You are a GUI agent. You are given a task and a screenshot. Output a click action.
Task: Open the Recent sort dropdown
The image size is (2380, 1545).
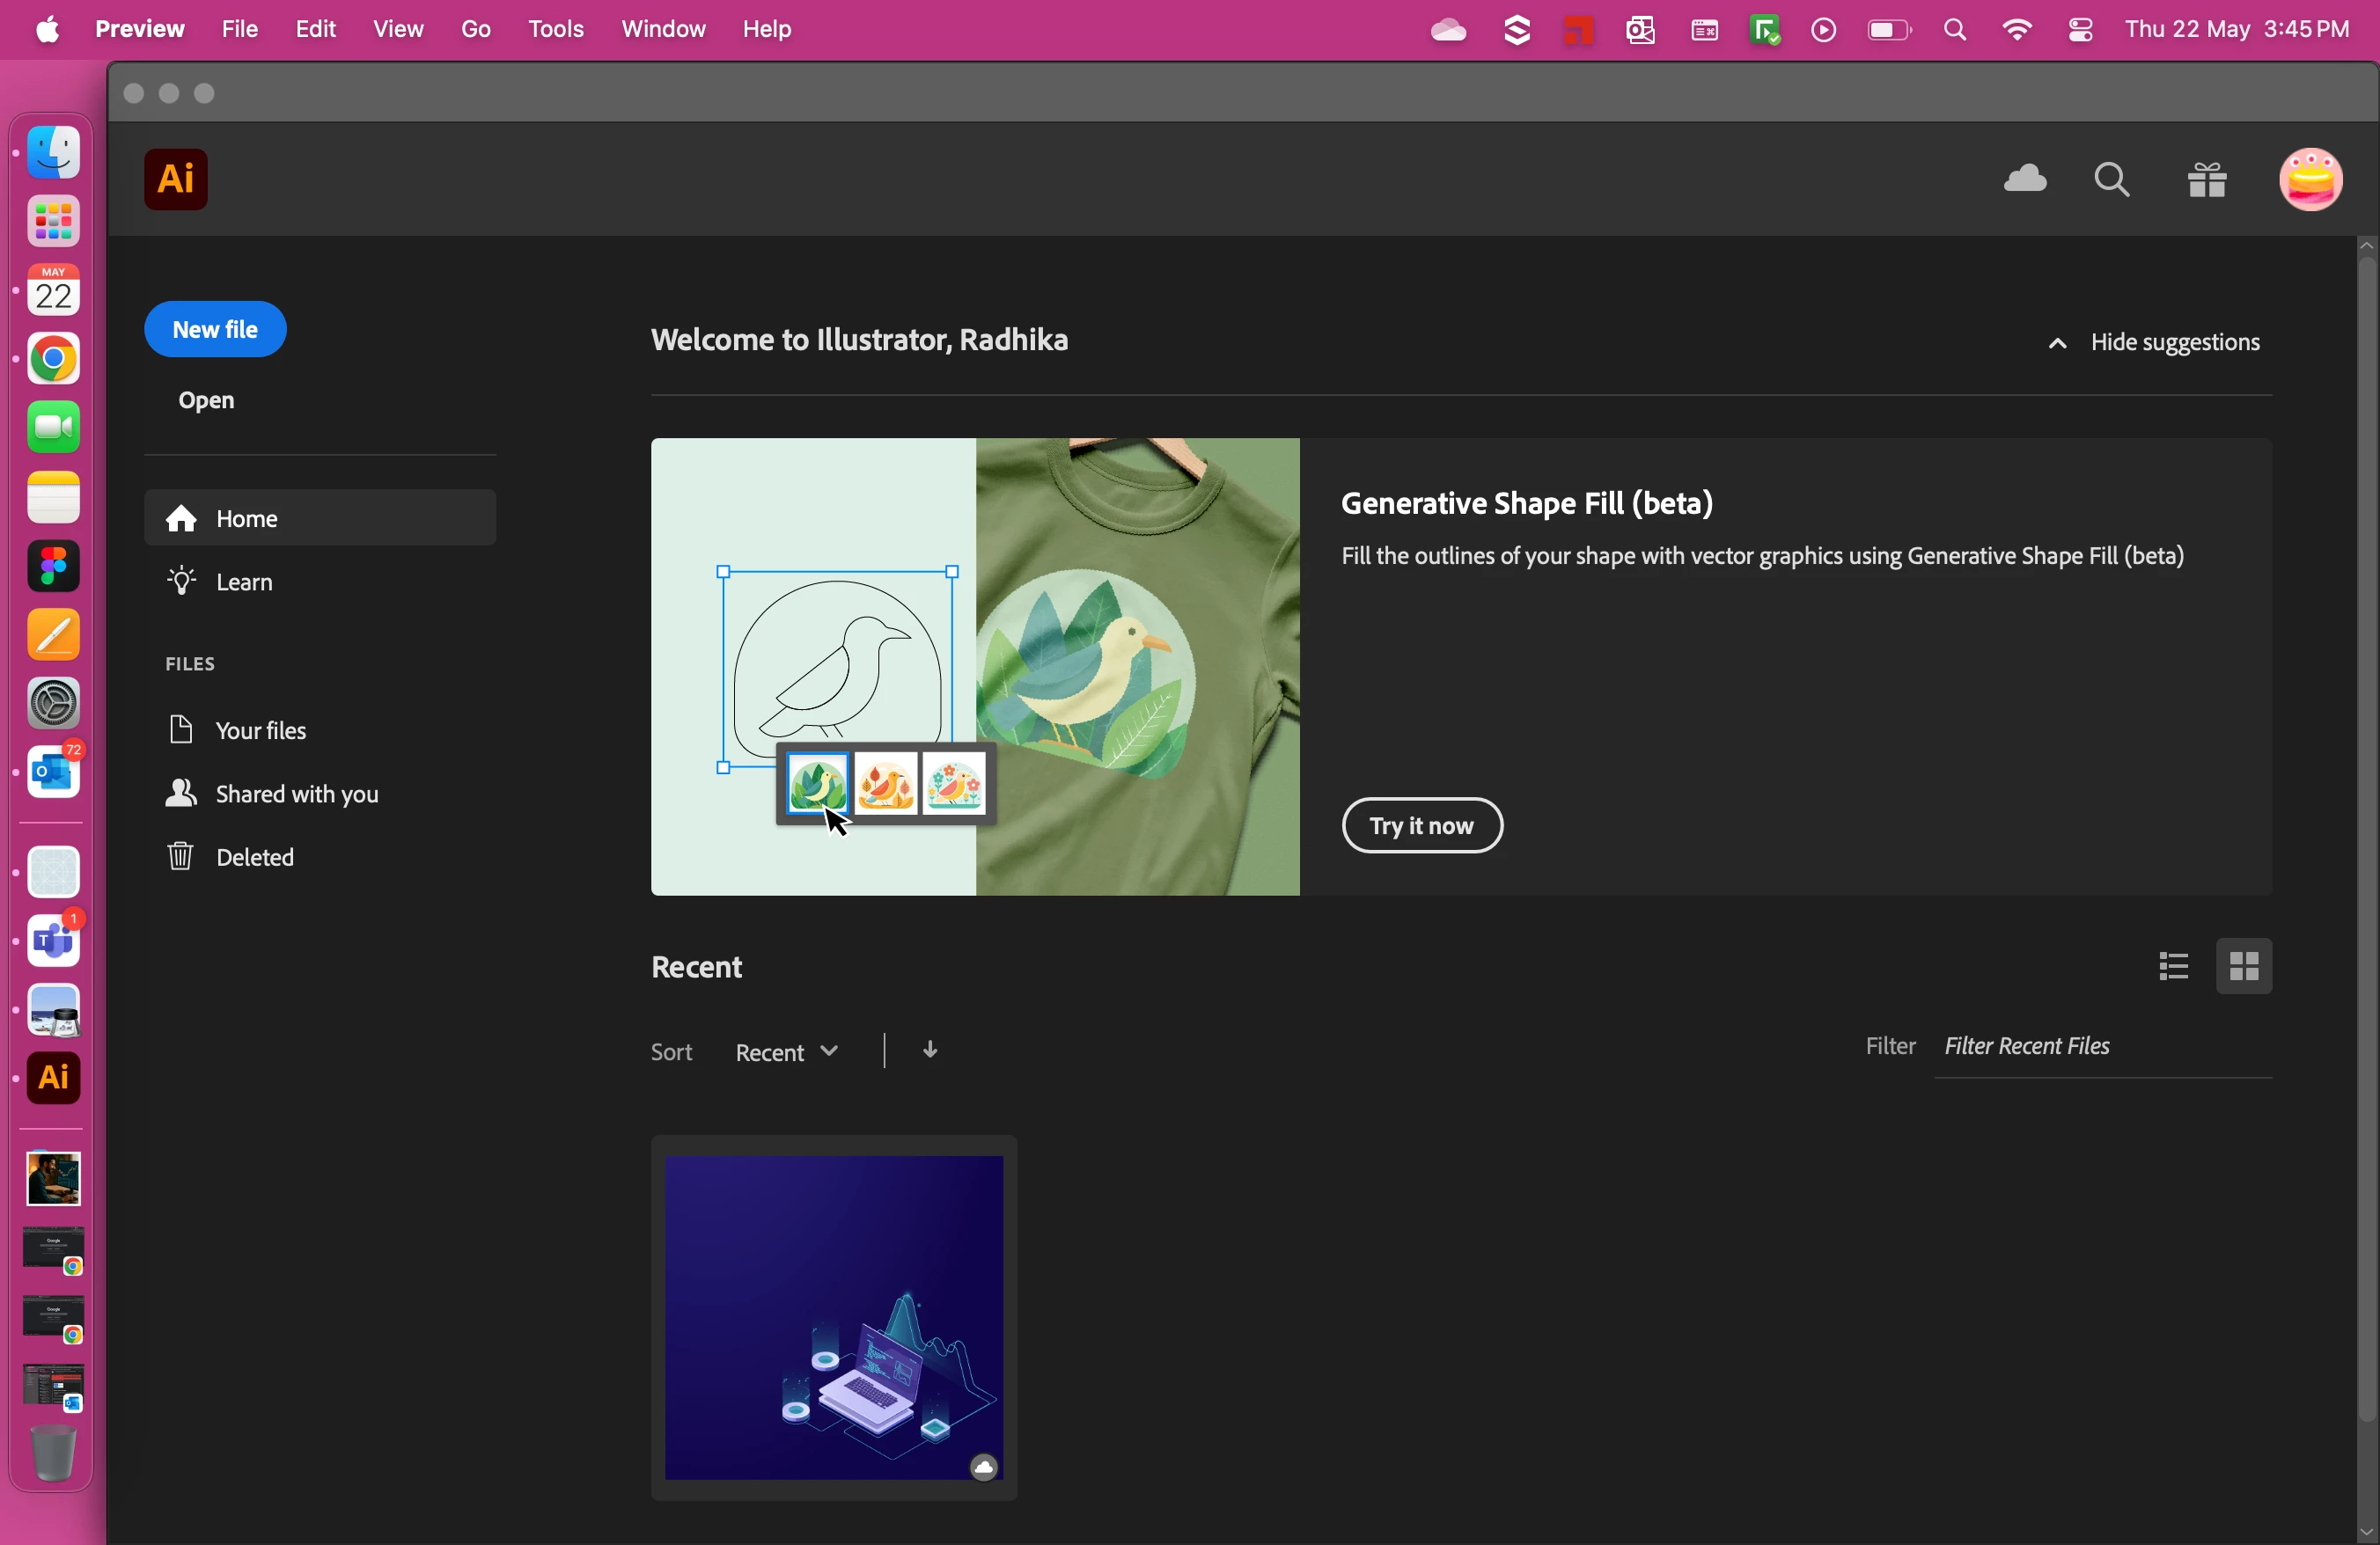tap(786, 1051)
